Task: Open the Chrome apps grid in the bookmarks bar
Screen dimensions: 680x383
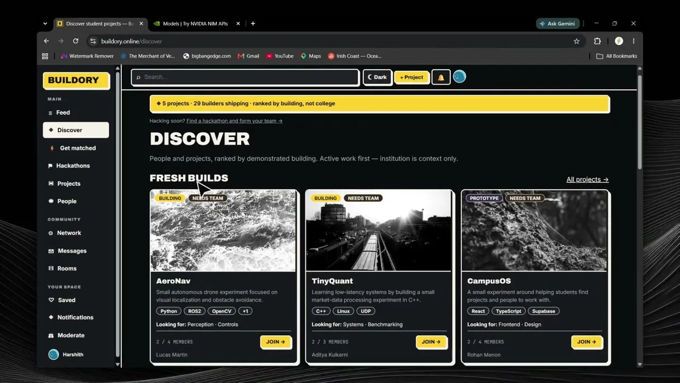Action: coord(45,56)
